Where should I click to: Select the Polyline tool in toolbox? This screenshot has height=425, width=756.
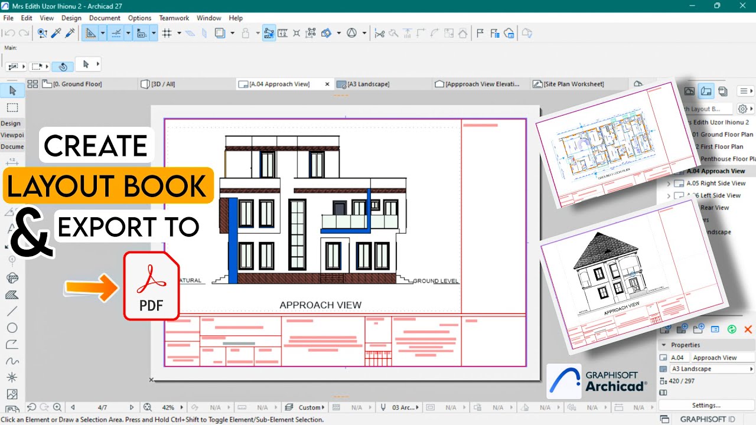click(12, 344)
